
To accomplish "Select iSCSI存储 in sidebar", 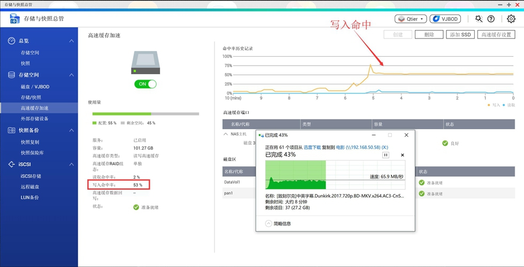I will pyautogui.click(x=31, y=176).
